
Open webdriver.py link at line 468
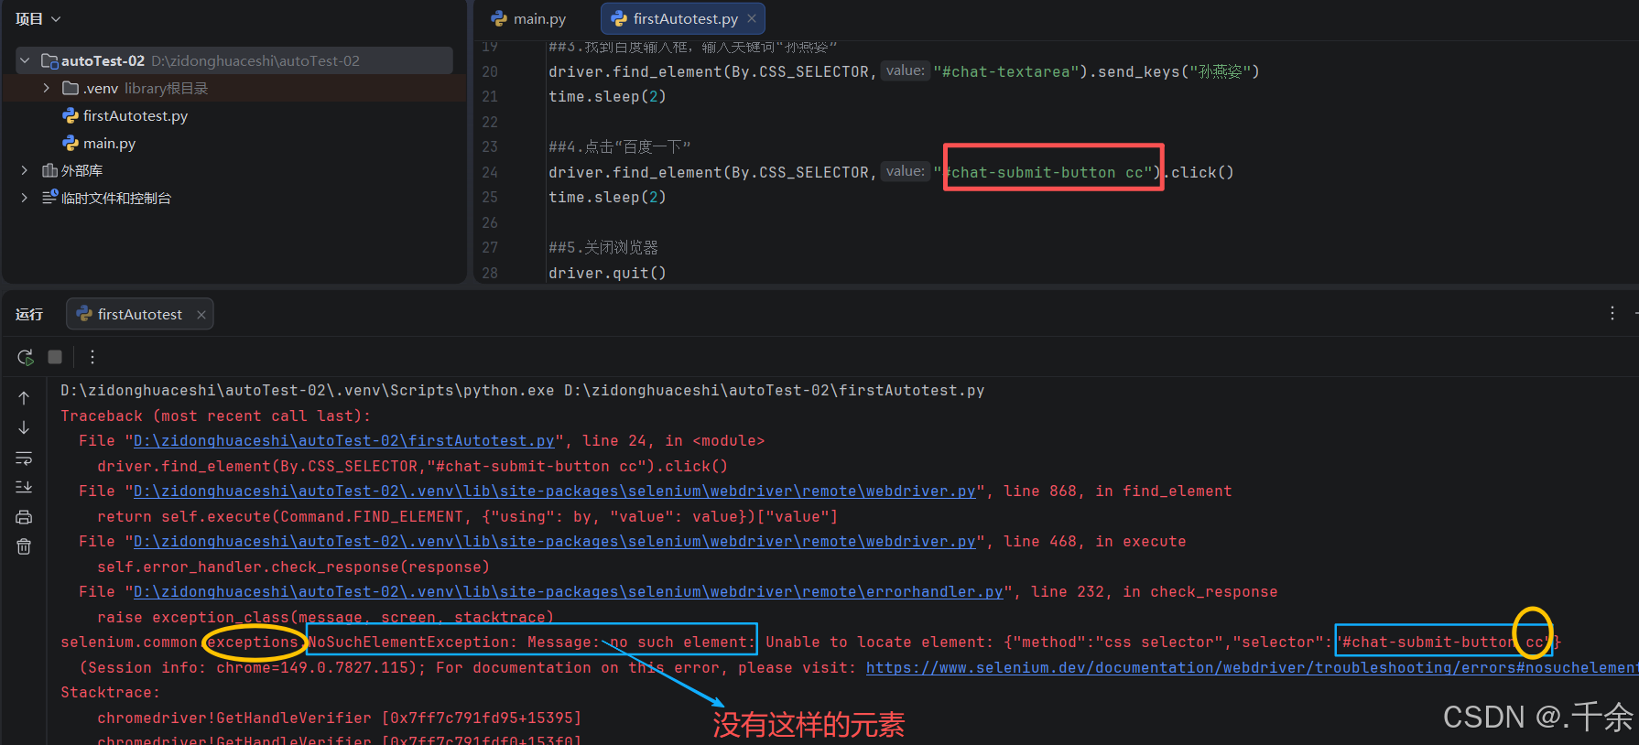pyautogui.click(x=555, y=542)
